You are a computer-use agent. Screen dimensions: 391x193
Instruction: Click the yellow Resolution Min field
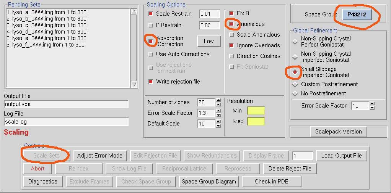click(256, 111)
